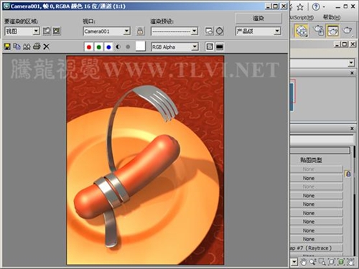Click the green cylinder icon at bottom
This screenshot has height=269, width=359.
click(x=341, y=262)
